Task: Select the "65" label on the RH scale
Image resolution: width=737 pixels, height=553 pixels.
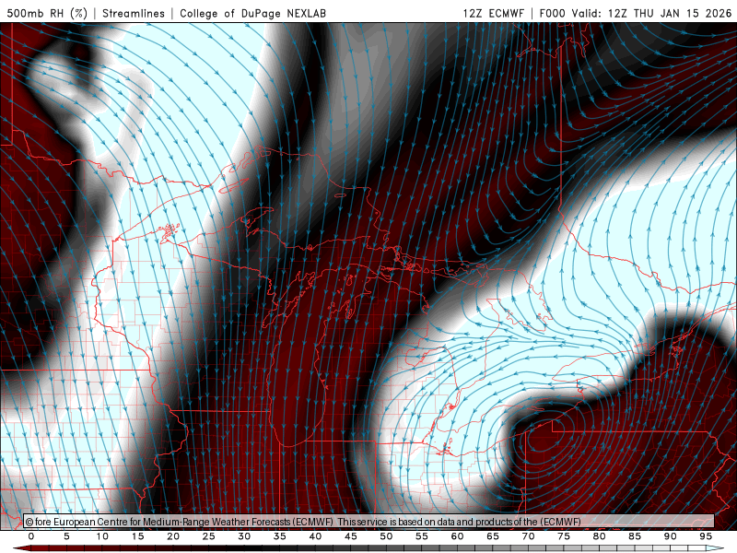Action: point(493,536)
